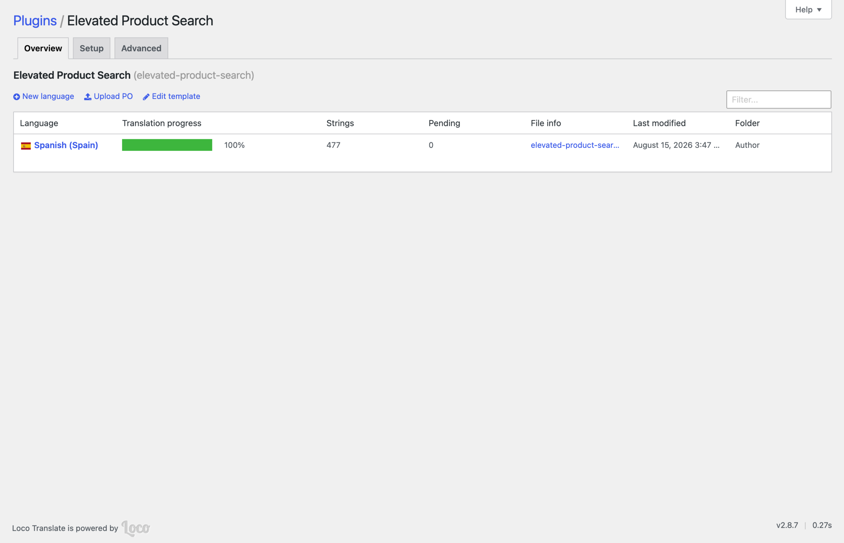This screenshot has height=543, width=844.
Task: Click the Edit template pencil icon
Action: click(146, 97)
